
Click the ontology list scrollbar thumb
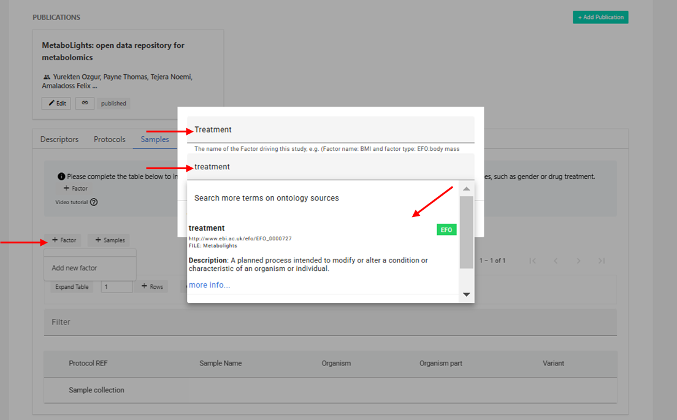tap(466, 232)
